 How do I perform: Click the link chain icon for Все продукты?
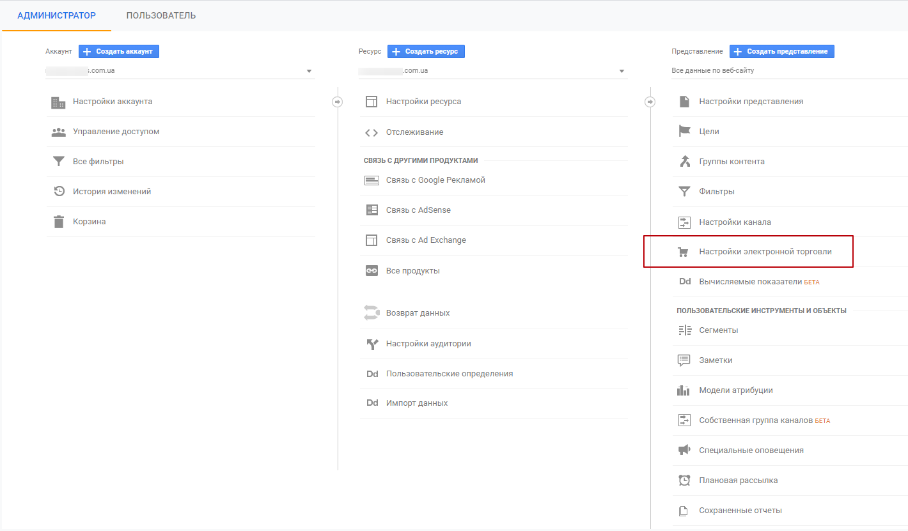click(372, 271)
